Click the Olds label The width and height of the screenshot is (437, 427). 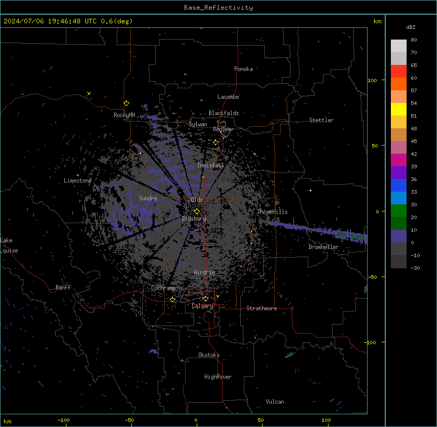click(197, 200)
